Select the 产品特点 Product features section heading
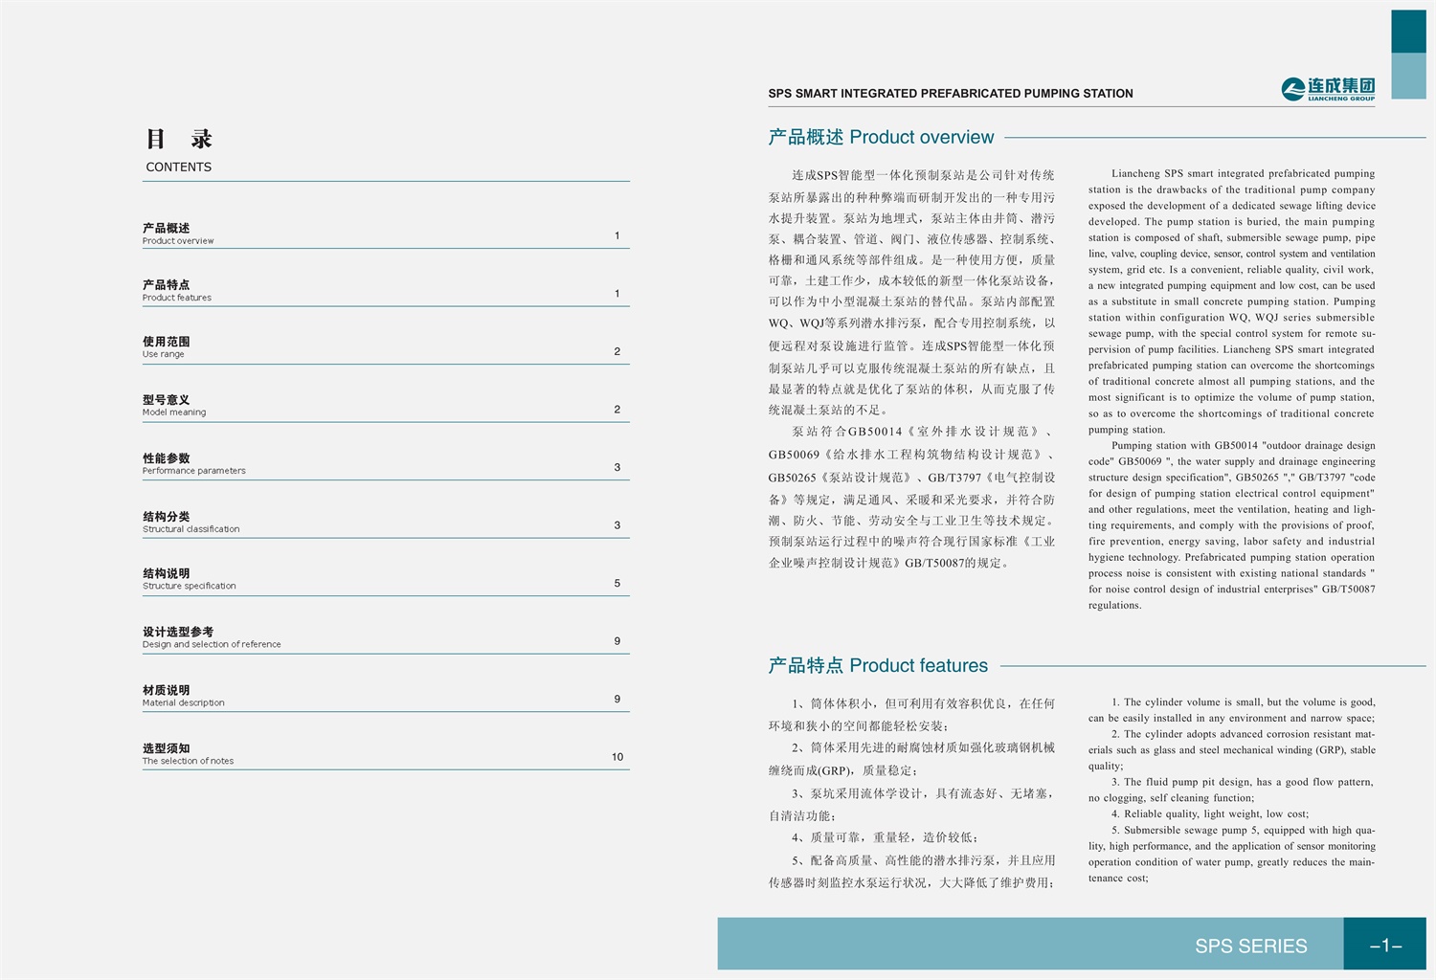Viewport: 1436px width, 980px height. [x=878, y=665]
